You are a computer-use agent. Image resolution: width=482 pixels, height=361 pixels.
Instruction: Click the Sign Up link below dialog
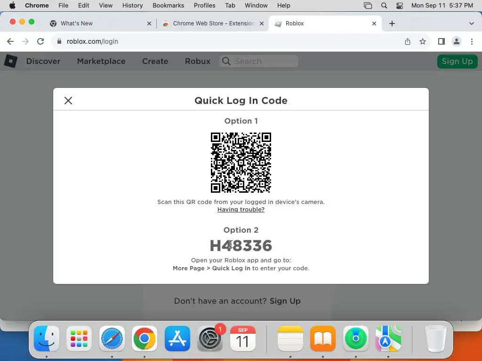[x=285, y=301]
